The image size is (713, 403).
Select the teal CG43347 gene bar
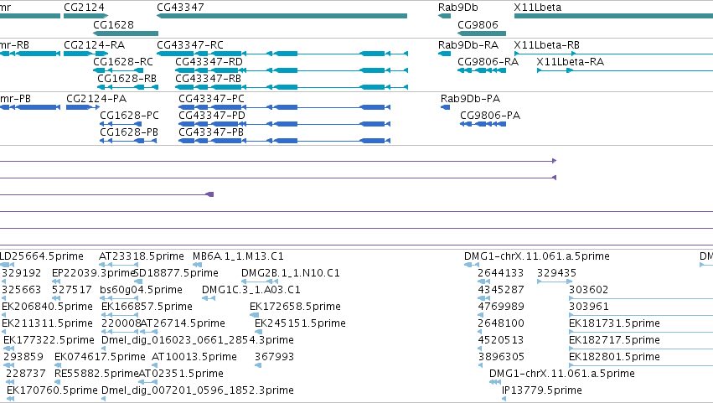coord(282,16)
